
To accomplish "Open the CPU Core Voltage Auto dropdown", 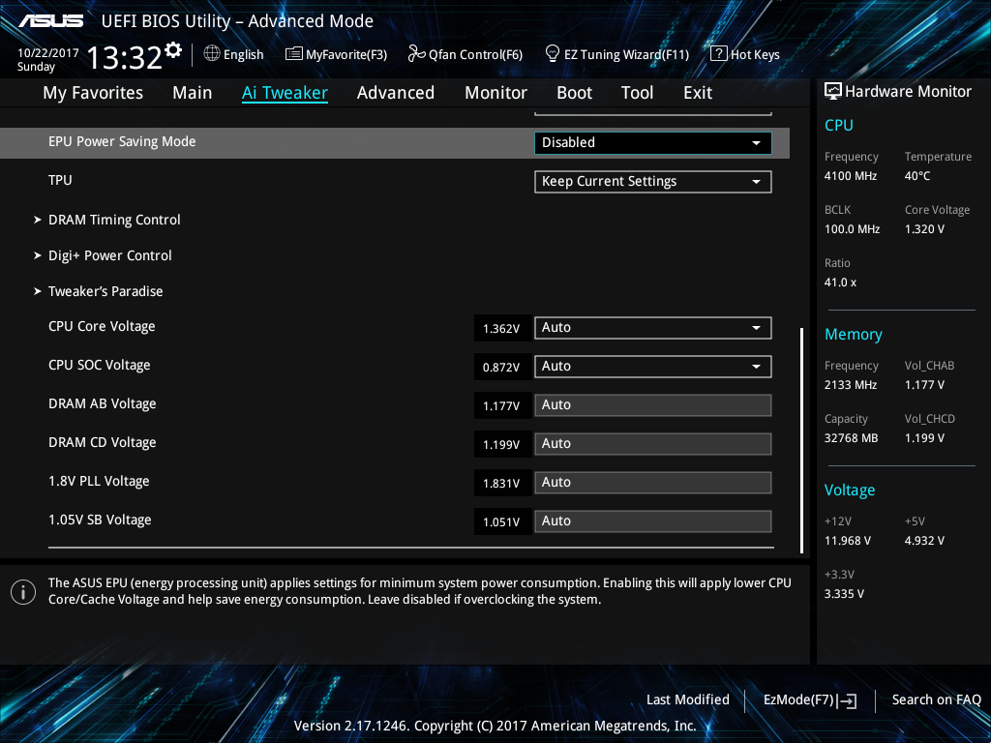I will (653, 327).
